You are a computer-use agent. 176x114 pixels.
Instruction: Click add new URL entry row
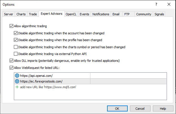tap(48, 87)
